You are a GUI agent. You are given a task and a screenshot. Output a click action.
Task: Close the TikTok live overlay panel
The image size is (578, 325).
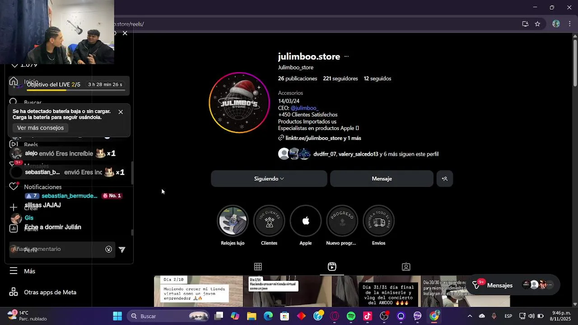(x=125, y=33)
